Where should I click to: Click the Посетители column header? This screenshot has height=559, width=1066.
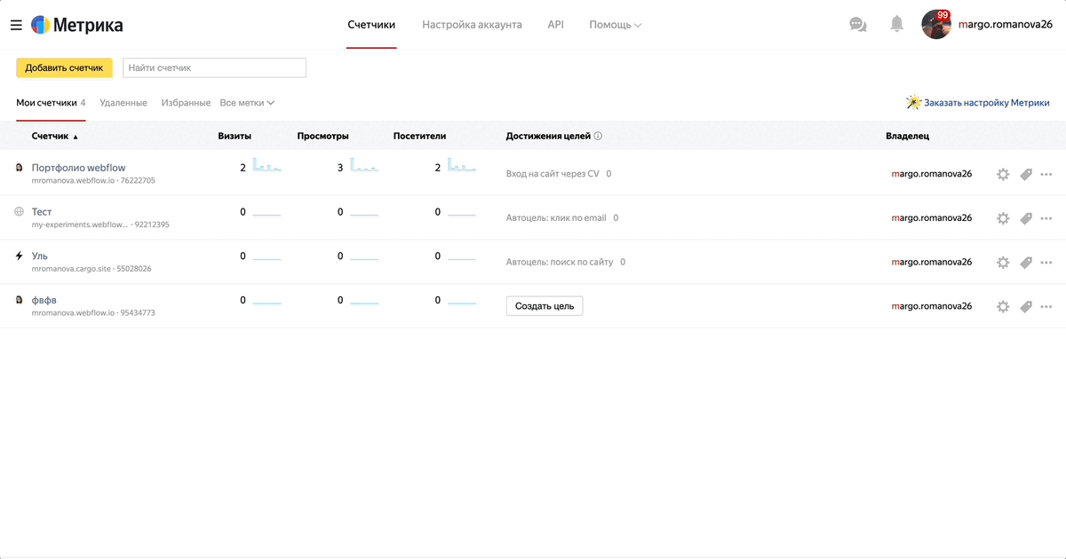[x=419, y=137]
